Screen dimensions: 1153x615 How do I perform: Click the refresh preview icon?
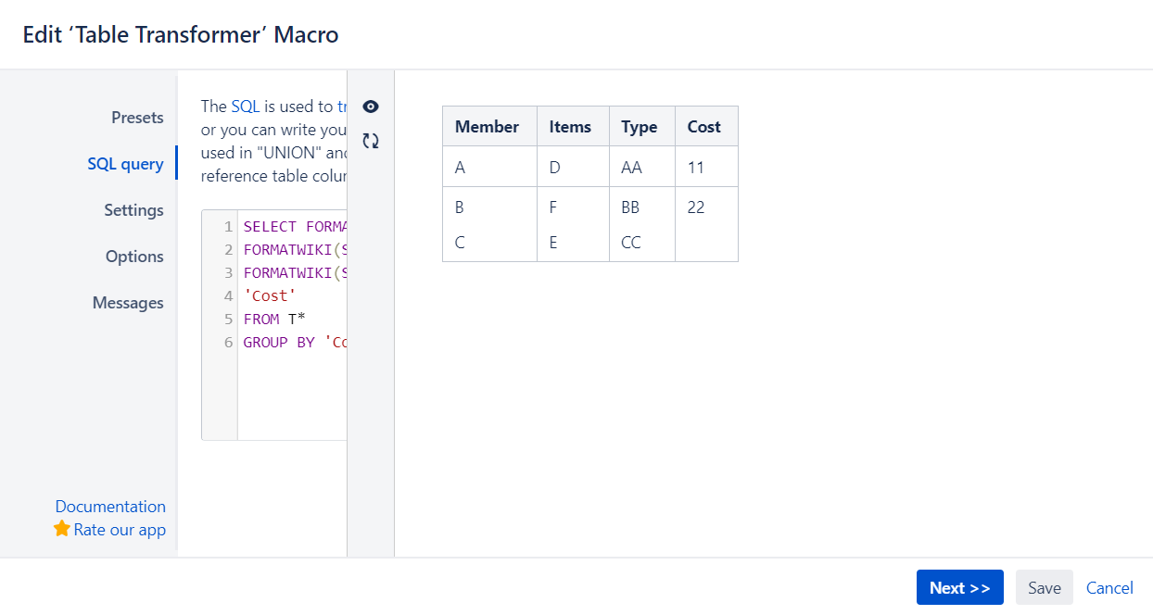click(x=370, y=140)
